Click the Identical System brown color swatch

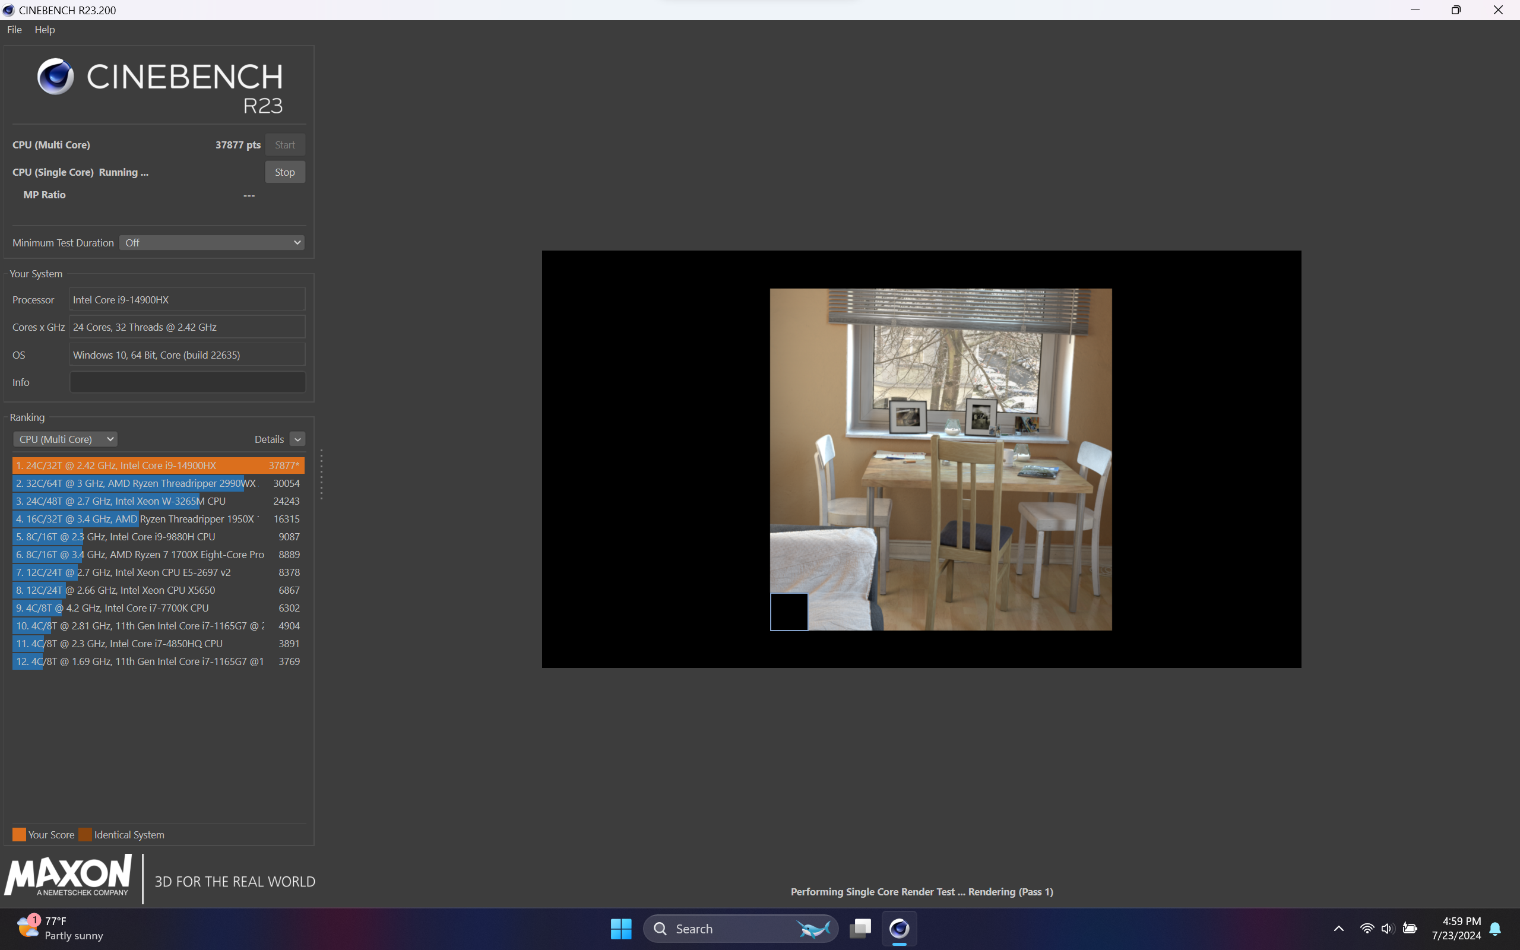click(x=85, y=834)
